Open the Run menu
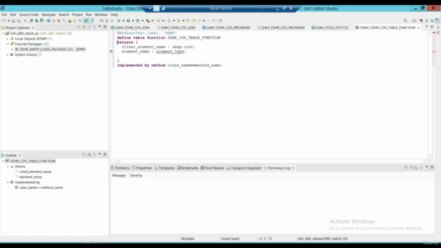 89,14
